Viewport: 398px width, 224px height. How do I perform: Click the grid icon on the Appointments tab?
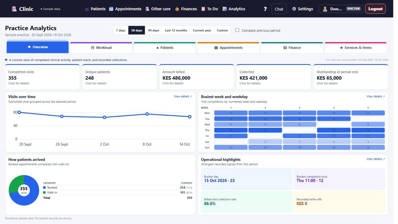click(216, 48)
